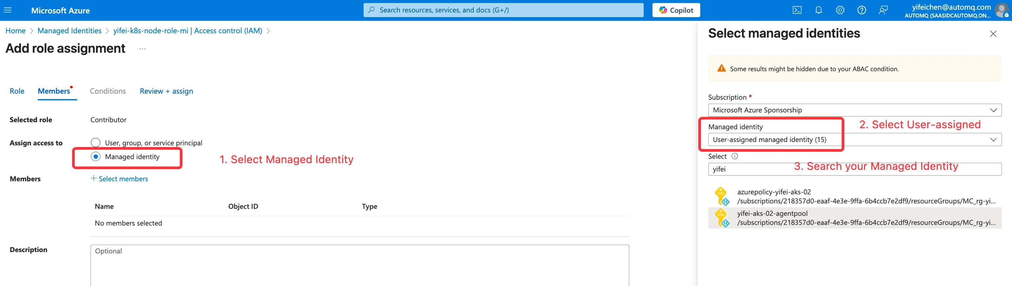Open the ellipsis menu beside Add role assignment
Screen dimensions: 1012x286
(x=143, y=49)
